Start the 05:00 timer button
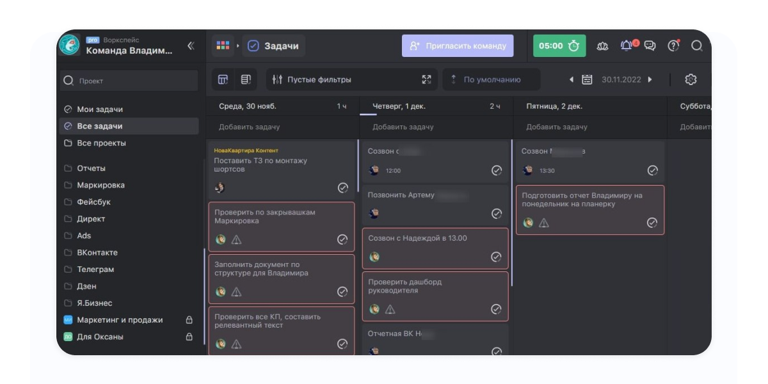Viewport: 768px width, 384px height. tap(559, 46)
